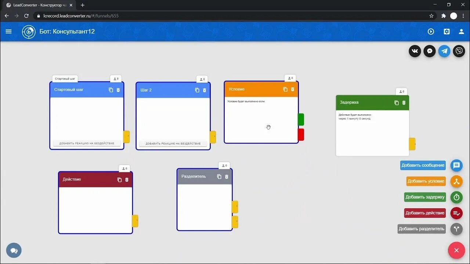Add inactivity reaction in Стартовый шаг
The image size is (470, 264).
pyautogui.click(x=87, y=143)
